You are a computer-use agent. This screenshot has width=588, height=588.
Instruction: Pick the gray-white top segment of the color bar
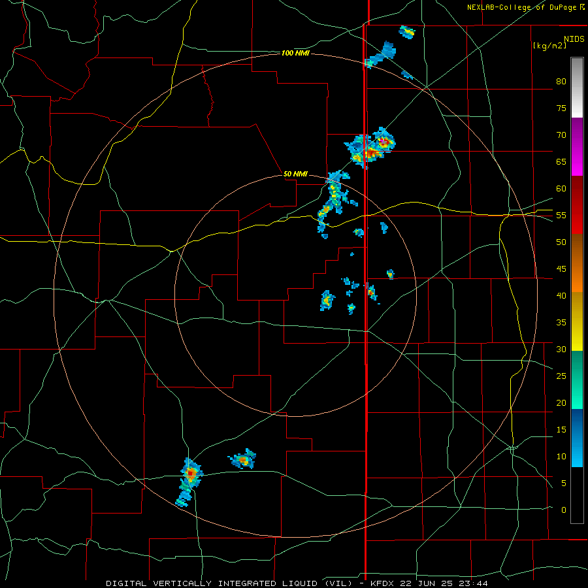pos(577,88)
